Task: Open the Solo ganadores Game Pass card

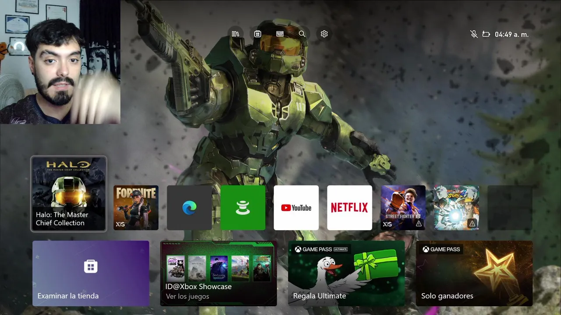Action: [474, 273]
